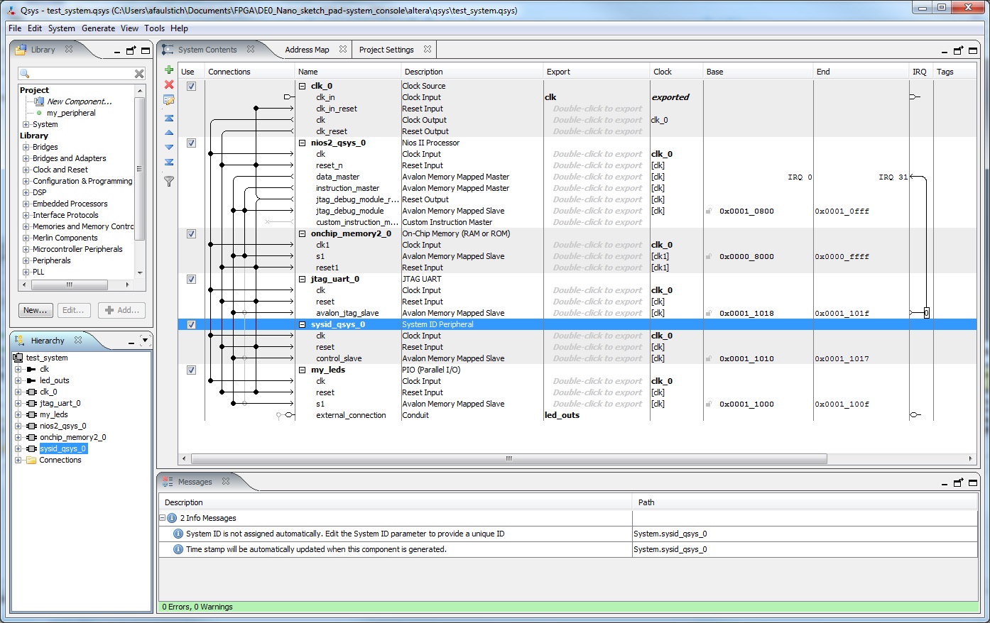The image size is (990, 623).
Task: Close the Project Settings tab X
Action: [x=428, y=50]
